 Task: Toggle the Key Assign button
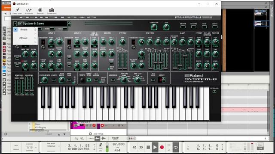[96, 80]
